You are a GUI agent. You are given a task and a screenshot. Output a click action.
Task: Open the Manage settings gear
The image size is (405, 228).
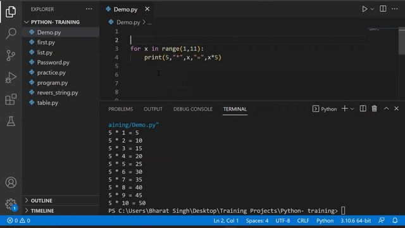point(11,204)
